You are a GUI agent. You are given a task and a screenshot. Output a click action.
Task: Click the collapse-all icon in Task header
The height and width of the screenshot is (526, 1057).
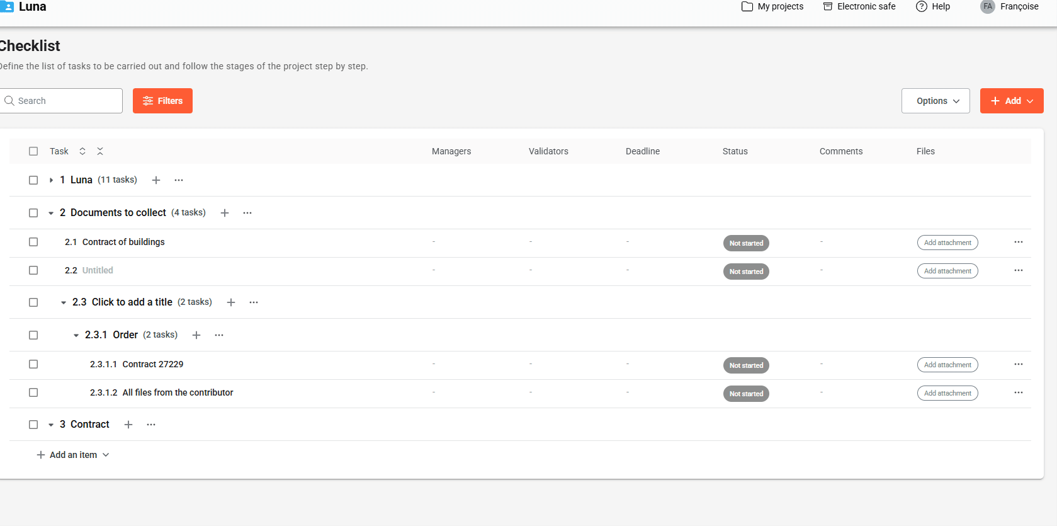[x=100, y=151]
